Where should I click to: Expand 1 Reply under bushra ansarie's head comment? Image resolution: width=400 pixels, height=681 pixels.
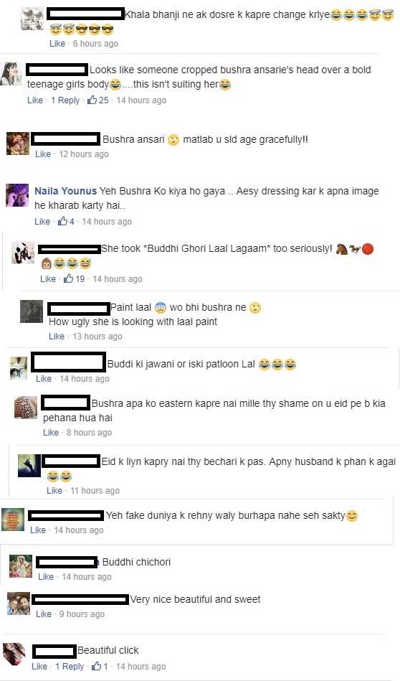65,100
